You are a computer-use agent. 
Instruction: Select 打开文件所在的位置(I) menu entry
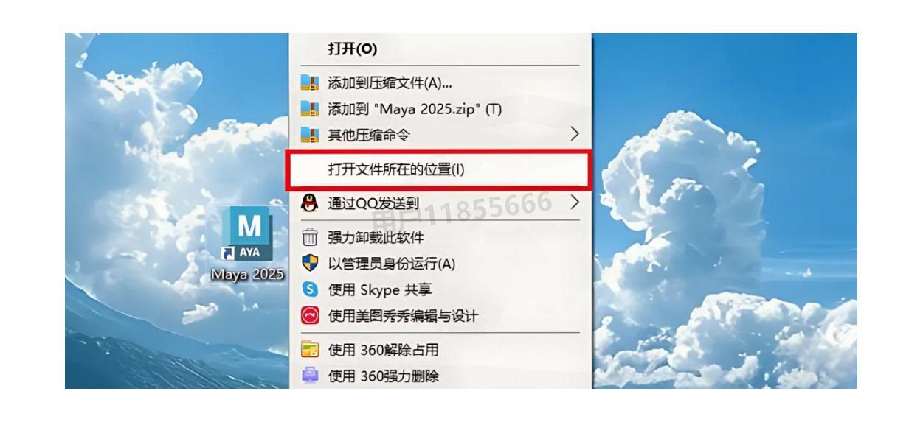(x=440, y=169)
